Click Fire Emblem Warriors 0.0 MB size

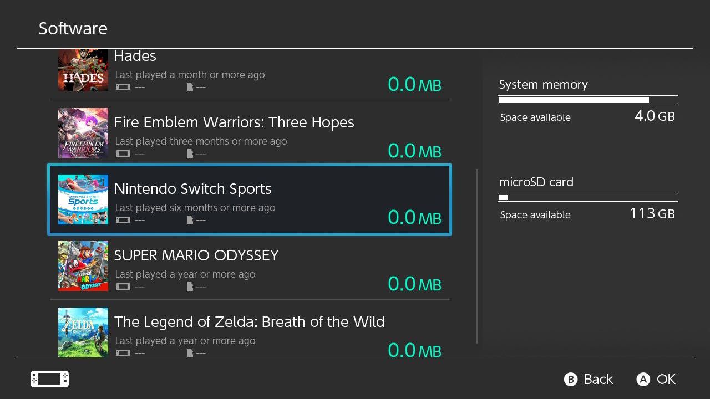tap(414, 151)
